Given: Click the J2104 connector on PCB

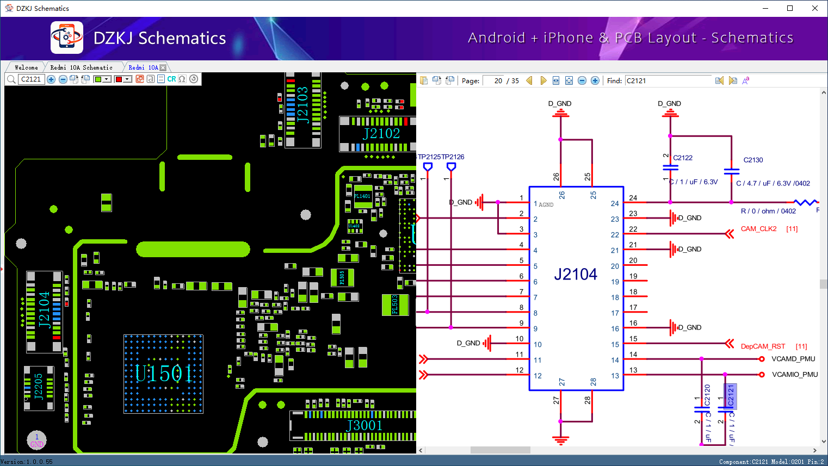Looking at the screenshot, I should point(44,311).
